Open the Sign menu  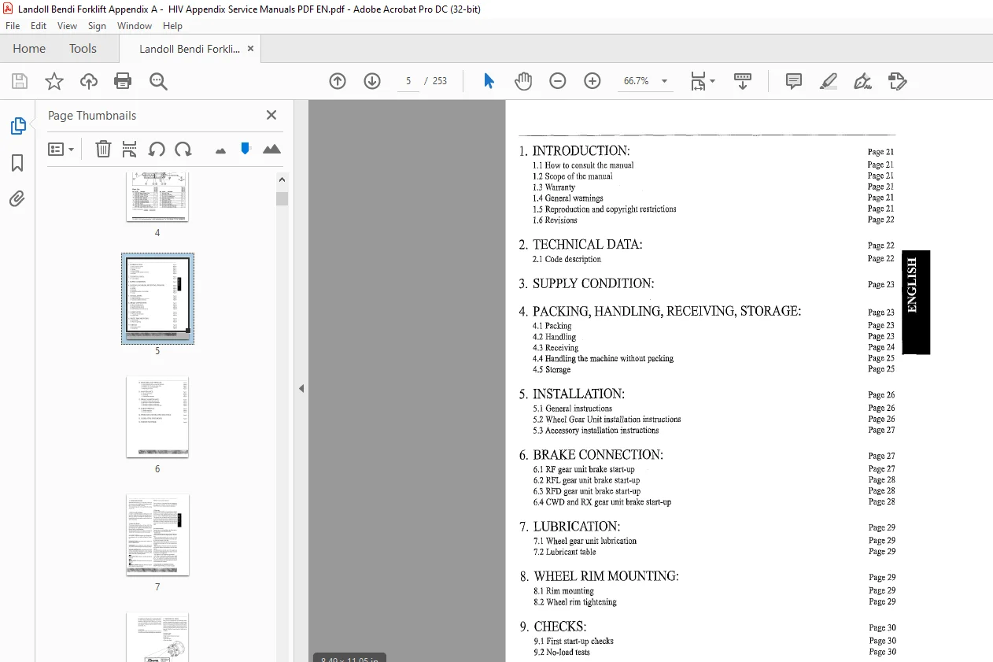coord(97,26)
